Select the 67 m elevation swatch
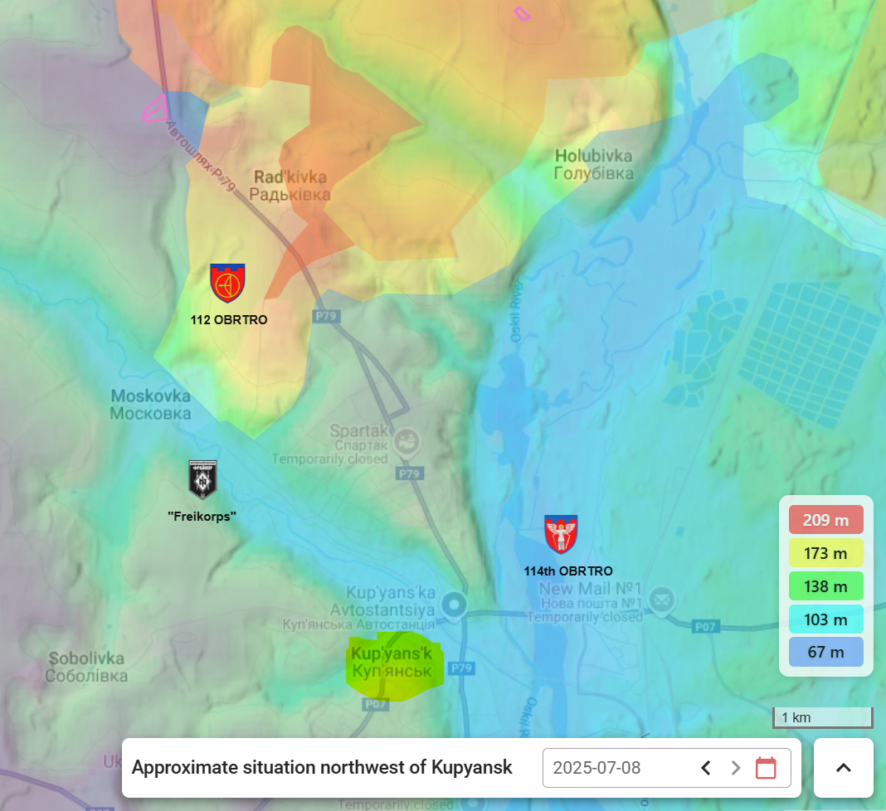Image resolution: width=886 pixels, height=811 pixels. 825,652
